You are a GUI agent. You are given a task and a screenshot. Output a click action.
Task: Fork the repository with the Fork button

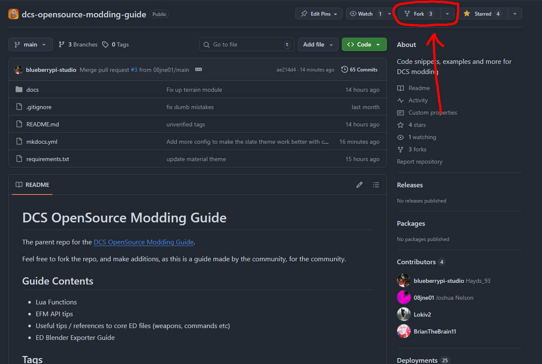[x=419, y=14]
